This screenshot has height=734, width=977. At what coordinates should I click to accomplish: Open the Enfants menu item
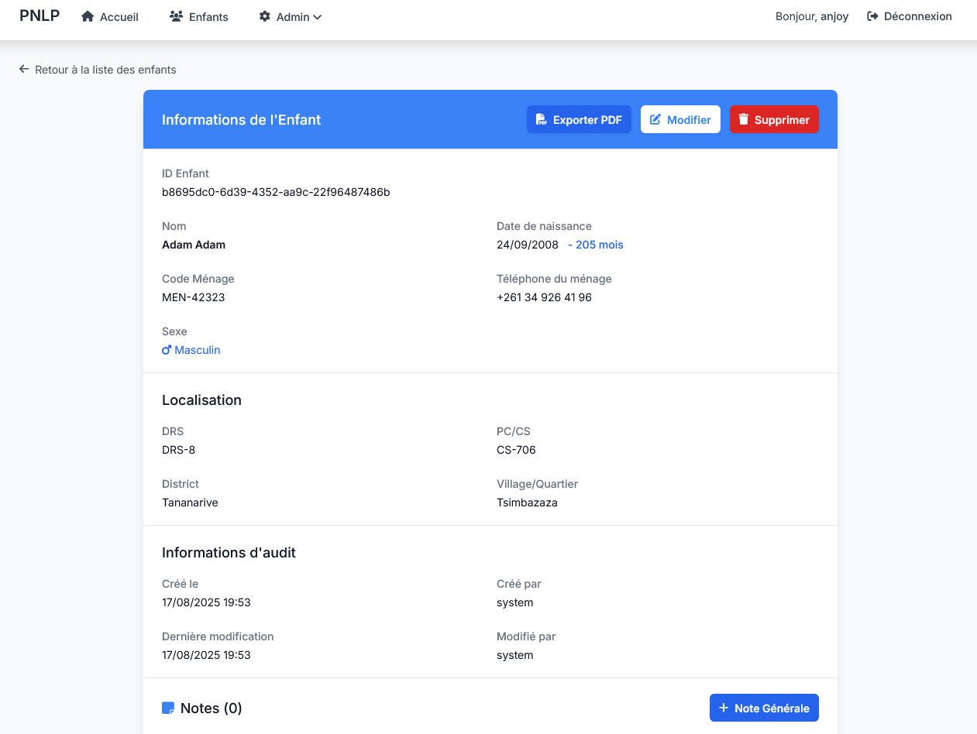(208, 17)
